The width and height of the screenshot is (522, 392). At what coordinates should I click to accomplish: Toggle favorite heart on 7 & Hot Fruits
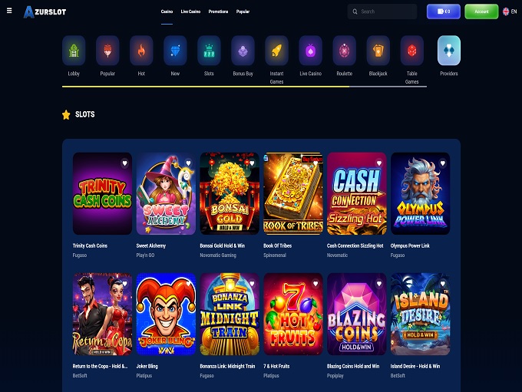316,284
